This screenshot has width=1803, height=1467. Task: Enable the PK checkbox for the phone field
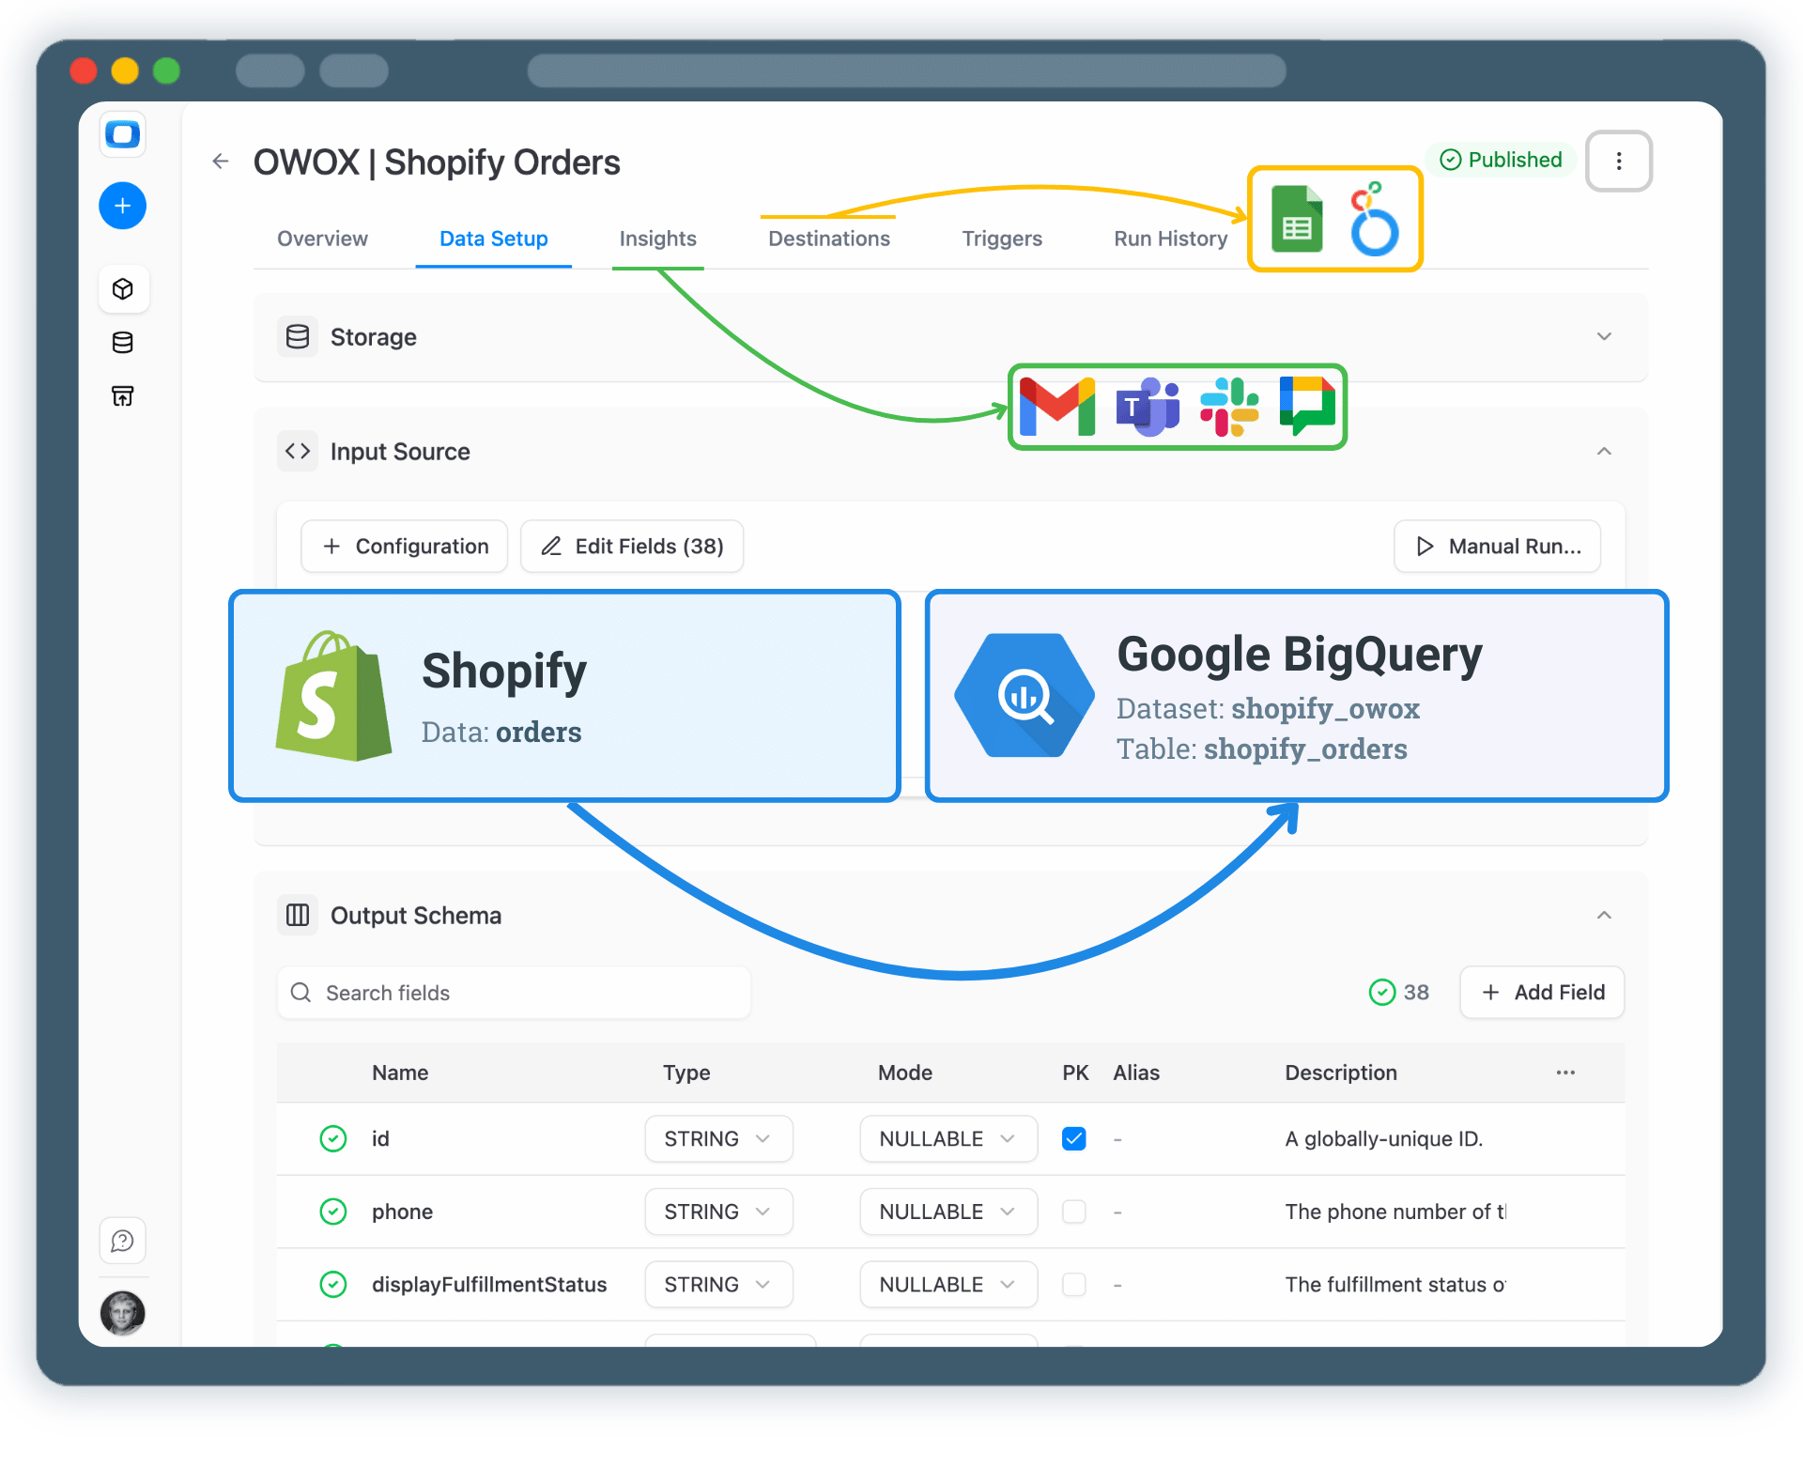point(1074,1212)
